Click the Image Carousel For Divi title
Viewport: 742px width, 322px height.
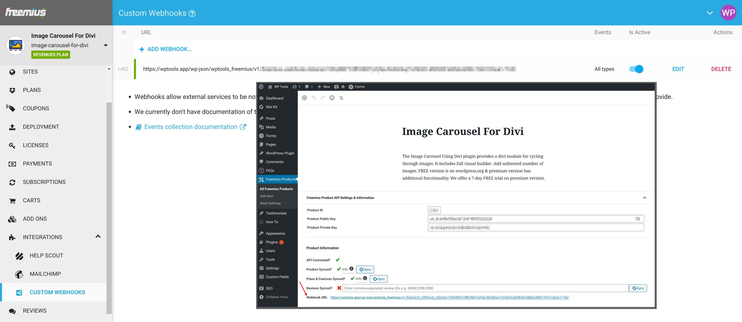pyautogui.click(x=463, y=132)
